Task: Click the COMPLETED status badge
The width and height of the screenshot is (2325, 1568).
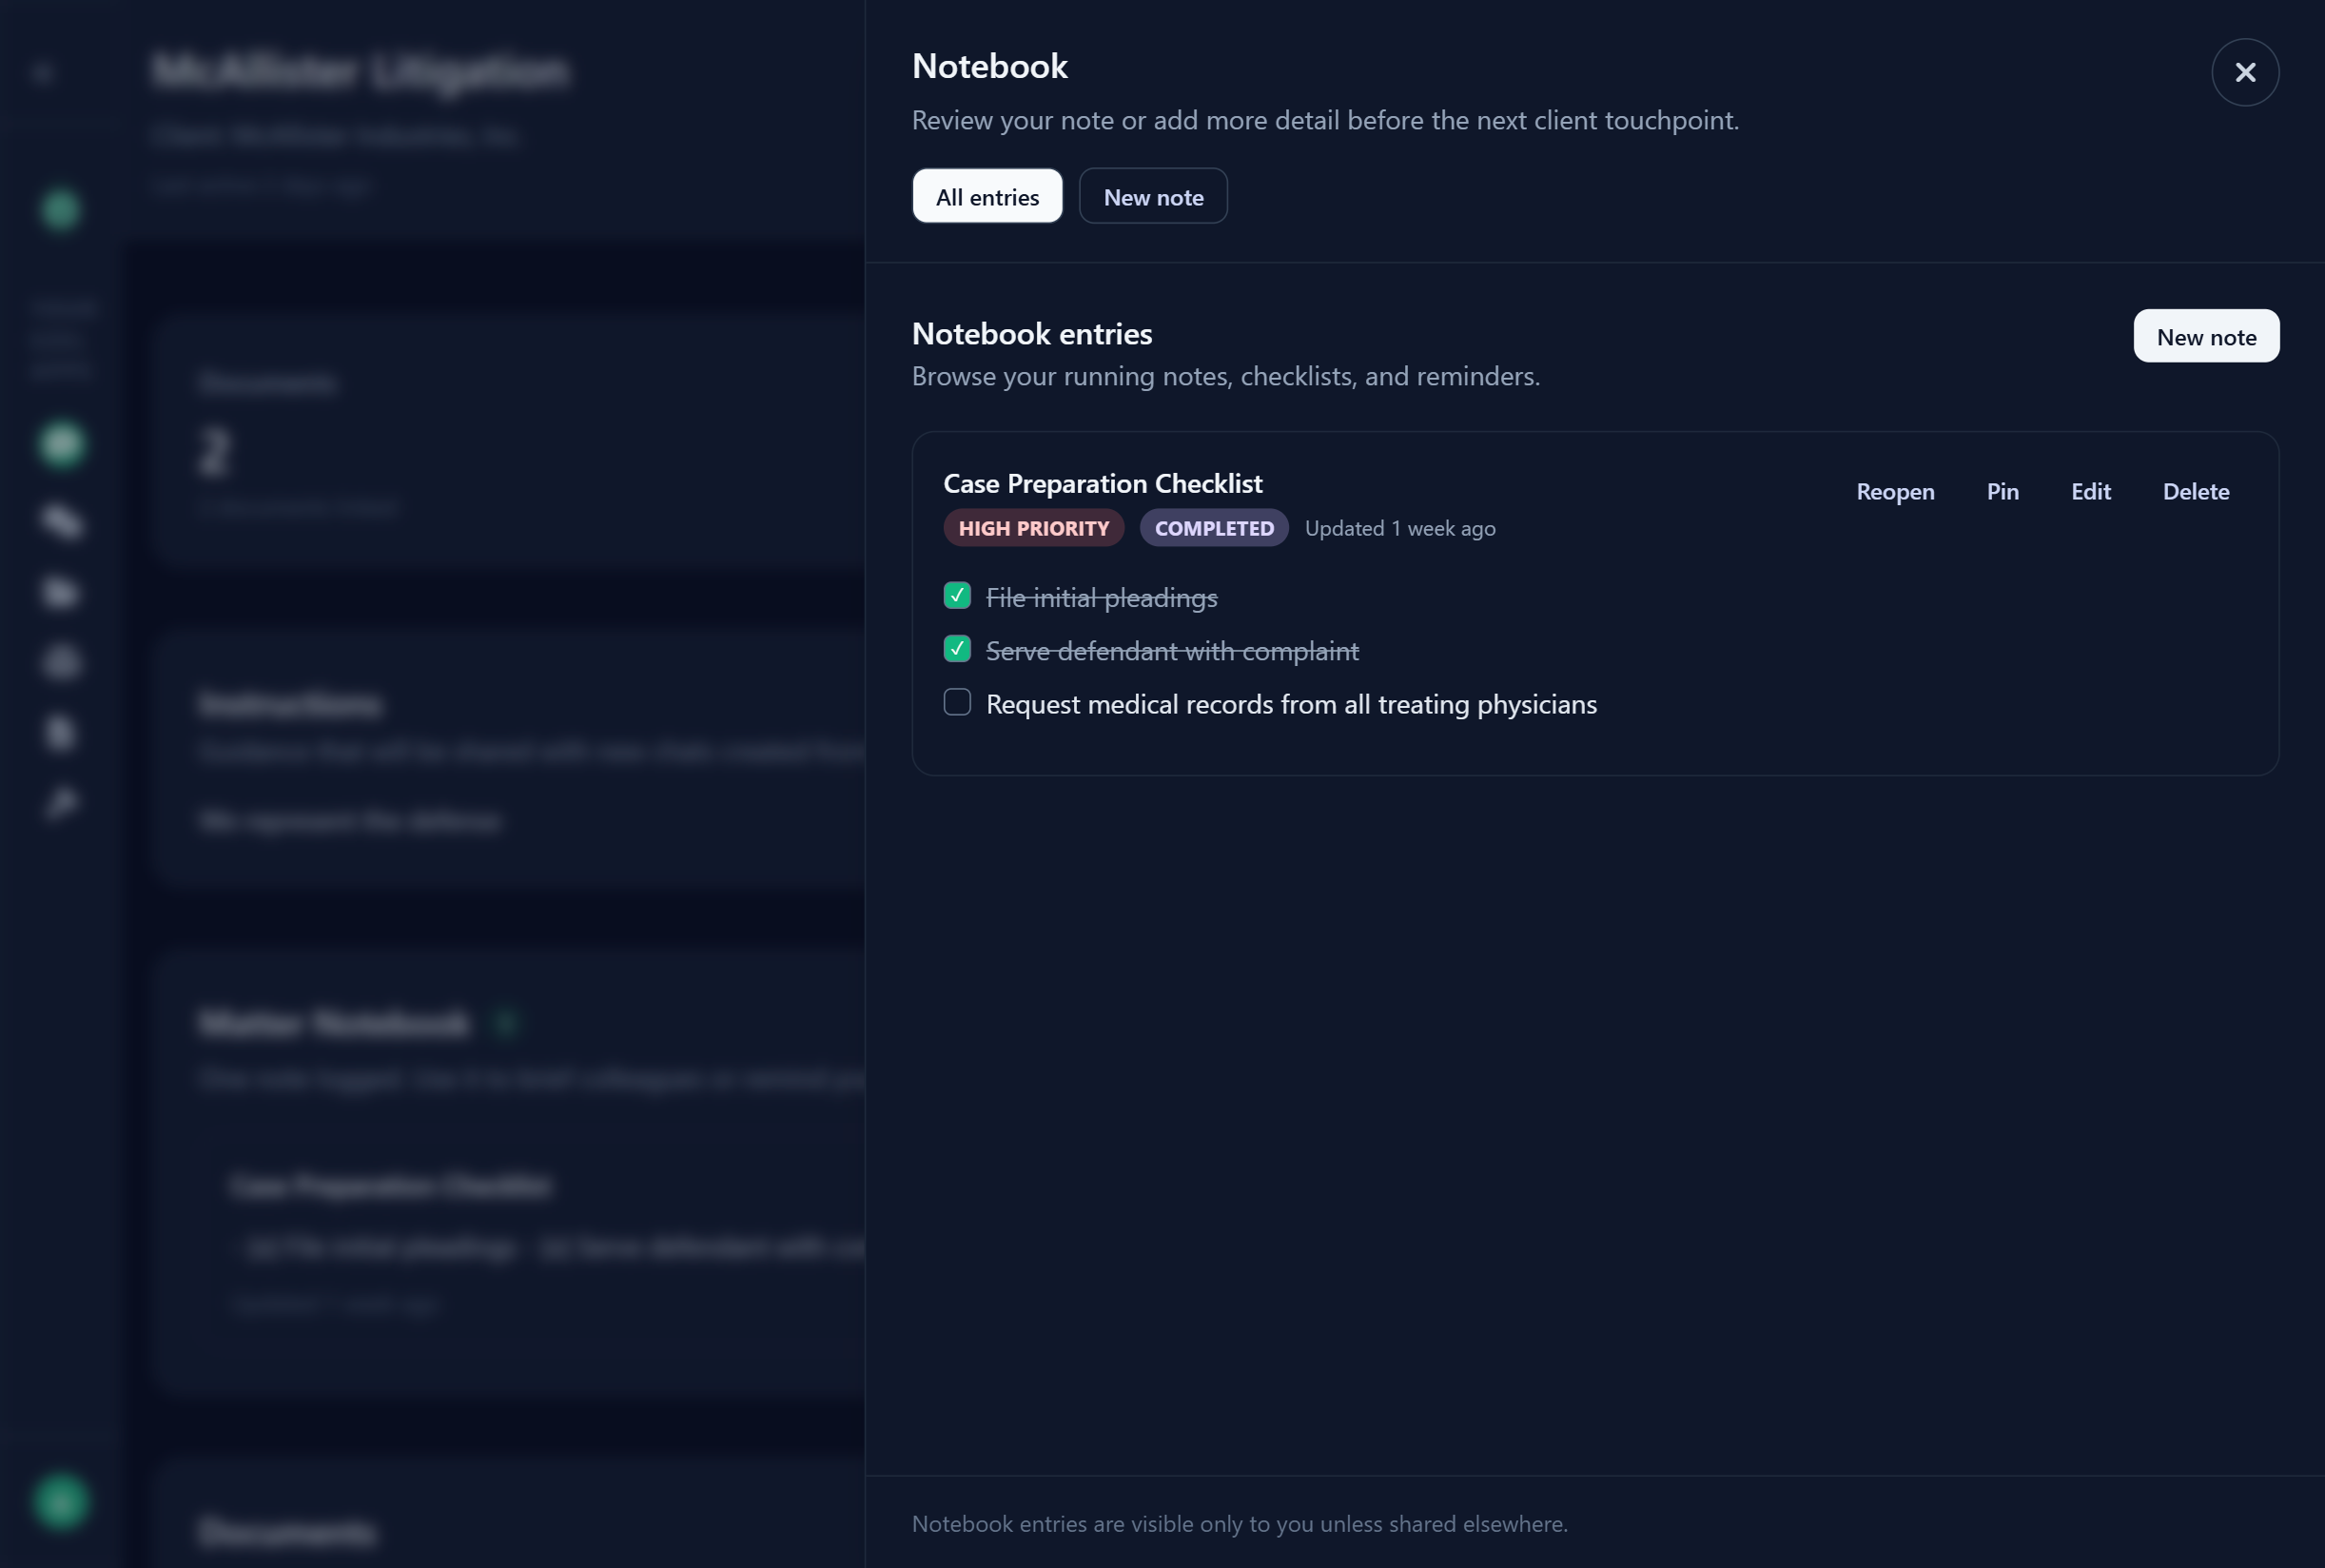Action: (1214, 528)
